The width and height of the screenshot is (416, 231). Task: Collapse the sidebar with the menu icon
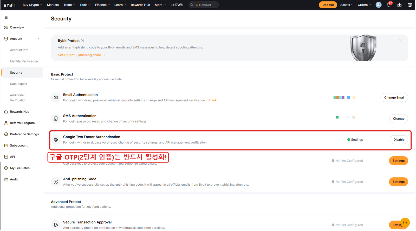coord(6,17)
